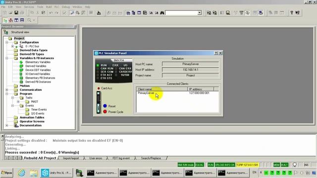Viewport: 317px width, 178px height.
Task: Click the Card Acc red indicator
Action: pos(99,88)
